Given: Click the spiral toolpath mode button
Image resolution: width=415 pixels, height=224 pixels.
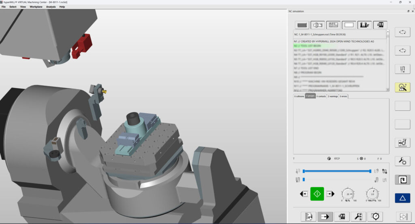Looking at the screenshot, I should pos(402,180).
